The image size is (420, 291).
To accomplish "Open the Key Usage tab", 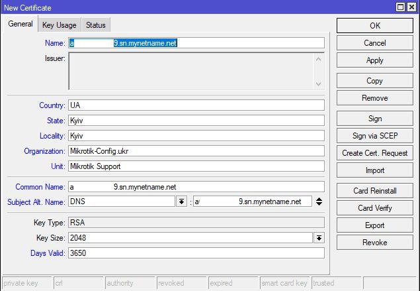I will [59, 25].
